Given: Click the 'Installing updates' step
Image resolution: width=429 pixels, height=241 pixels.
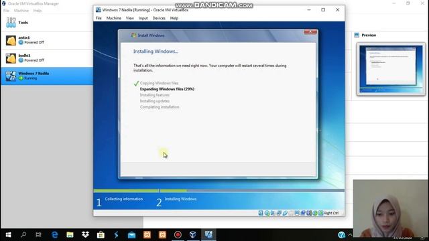Looking at the screenshot, I should point(155,101).
